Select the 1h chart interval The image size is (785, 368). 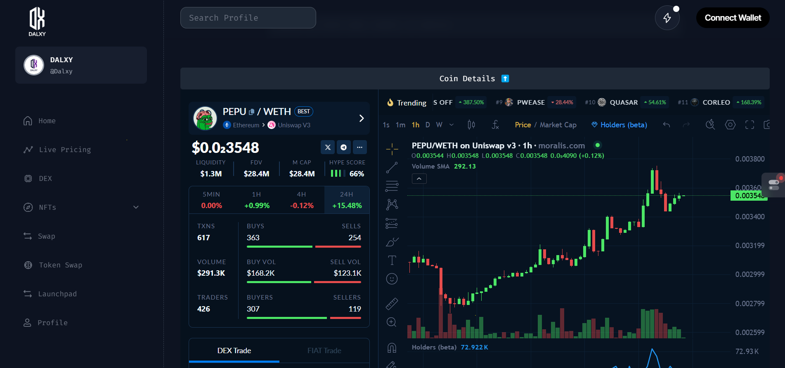(x=415, y=125)
